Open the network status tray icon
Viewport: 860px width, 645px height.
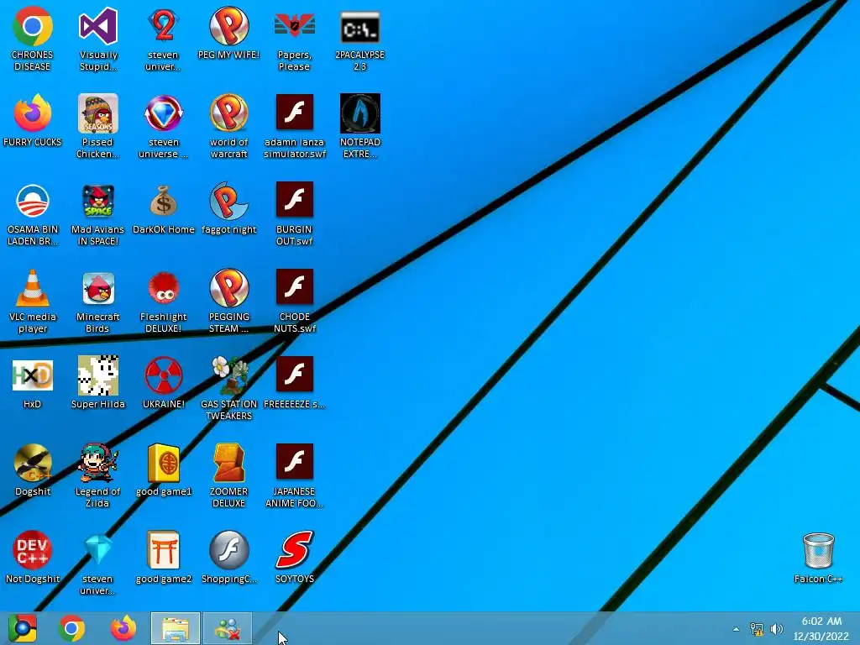click(757, 629)
